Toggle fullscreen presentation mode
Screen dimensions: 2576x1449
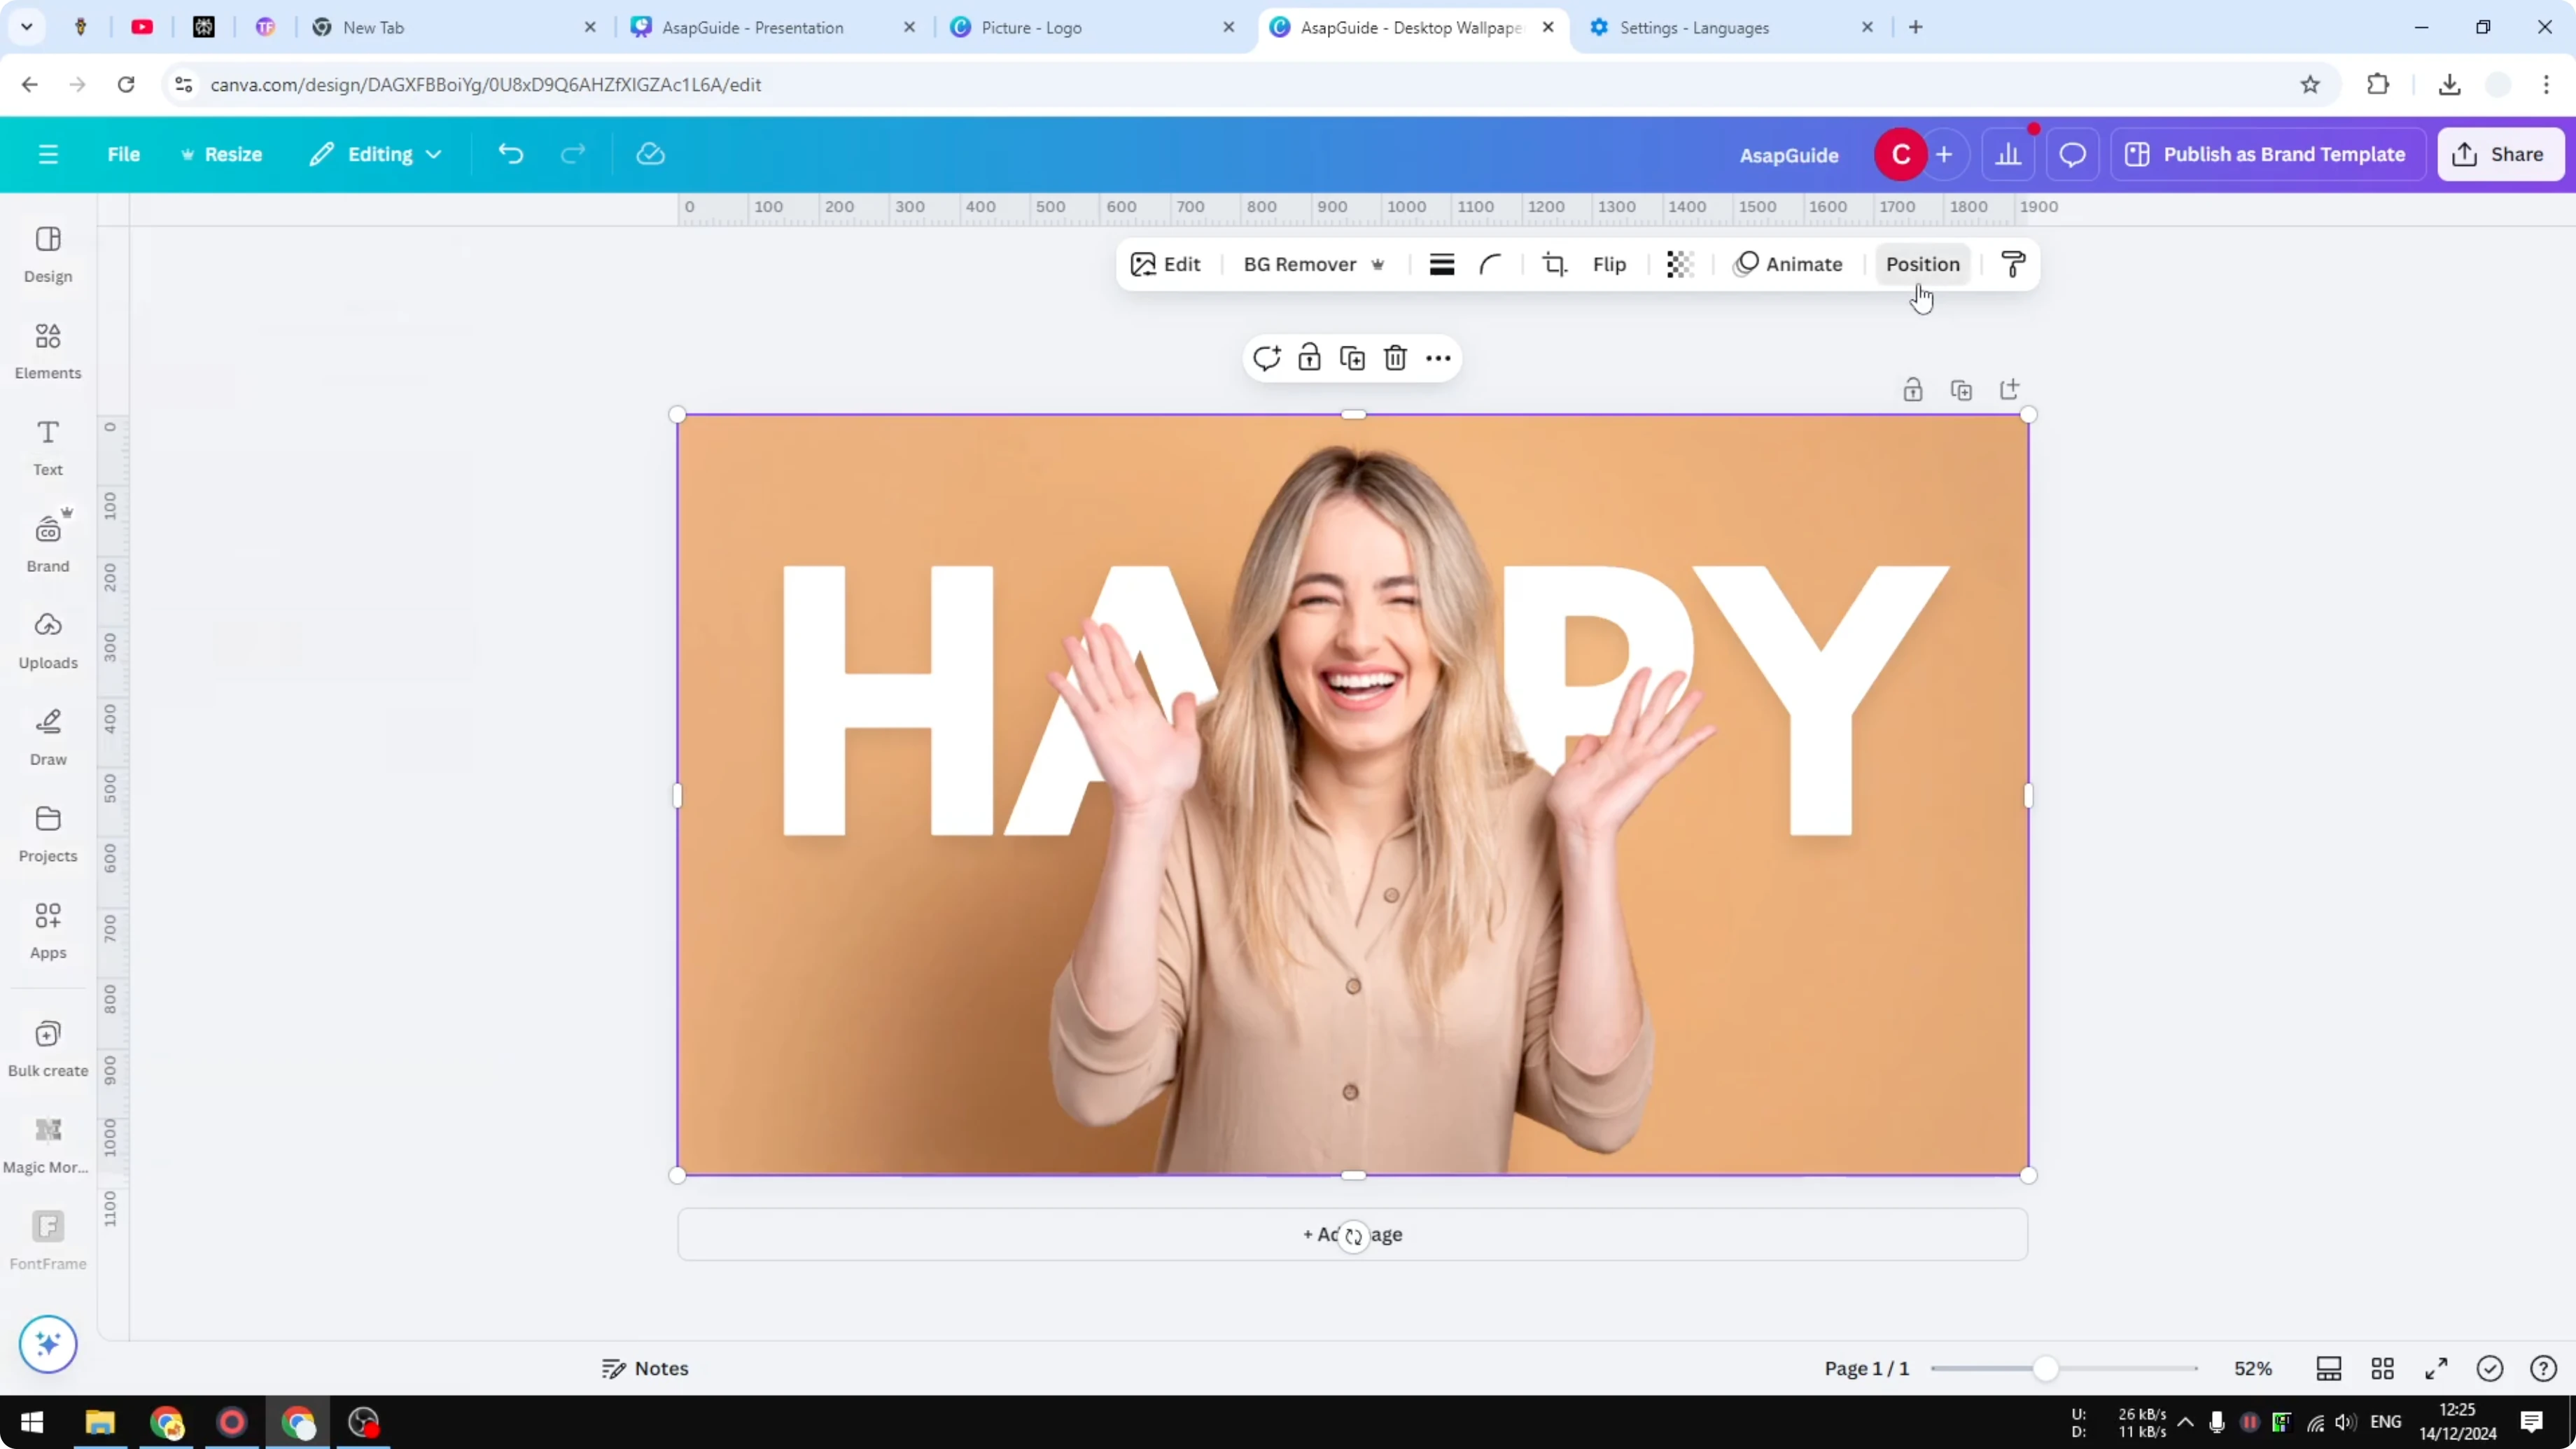(x=2435, y=1368)
